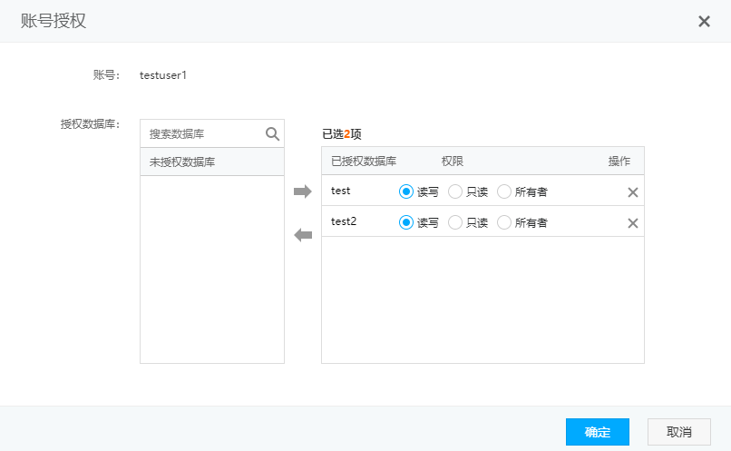731x451 pixels.
Task: Select 只读 permission for test
Action: 455,191
